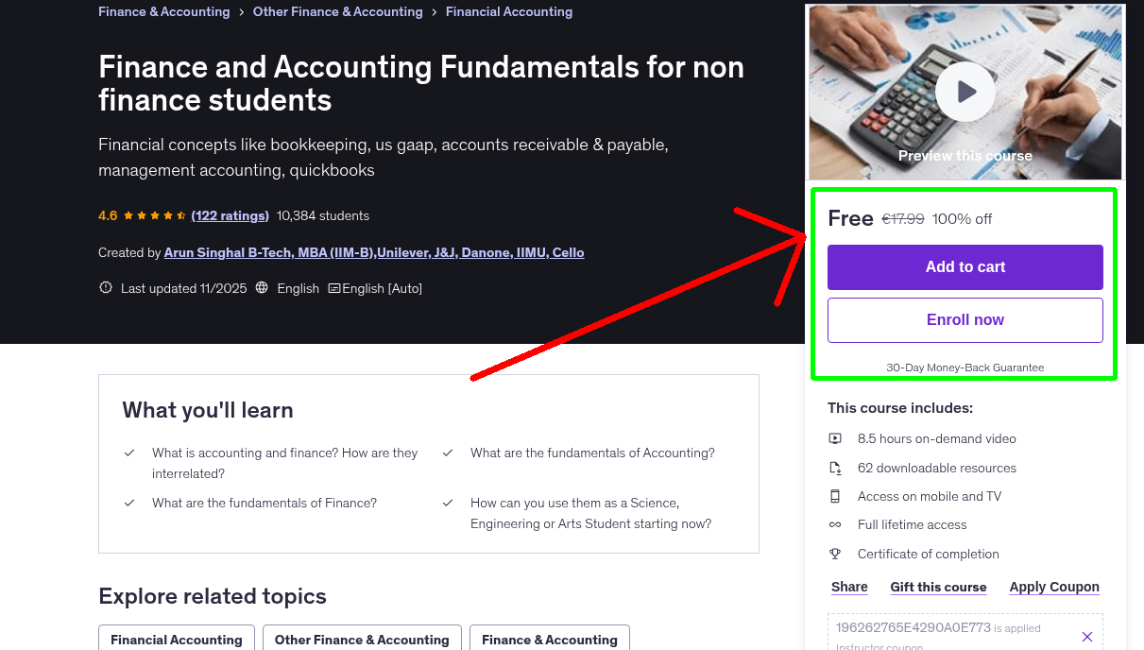View the 122 ratings
This screenshot has width=1144, height=650.
pos(230,215)
